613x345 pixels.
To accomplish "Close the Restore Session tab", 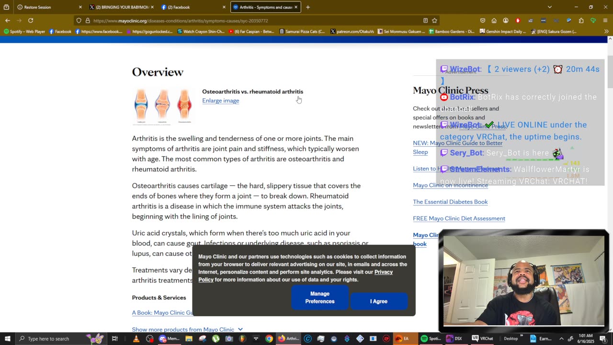I will coord(80,7).
